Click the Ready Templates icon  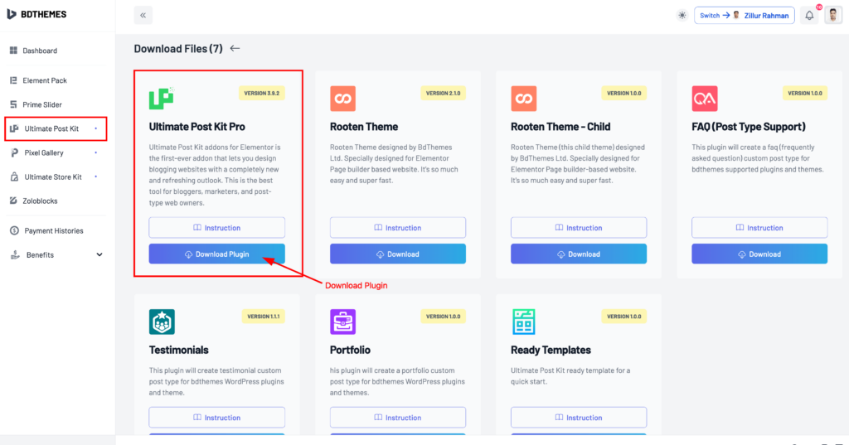click(524, 322)
